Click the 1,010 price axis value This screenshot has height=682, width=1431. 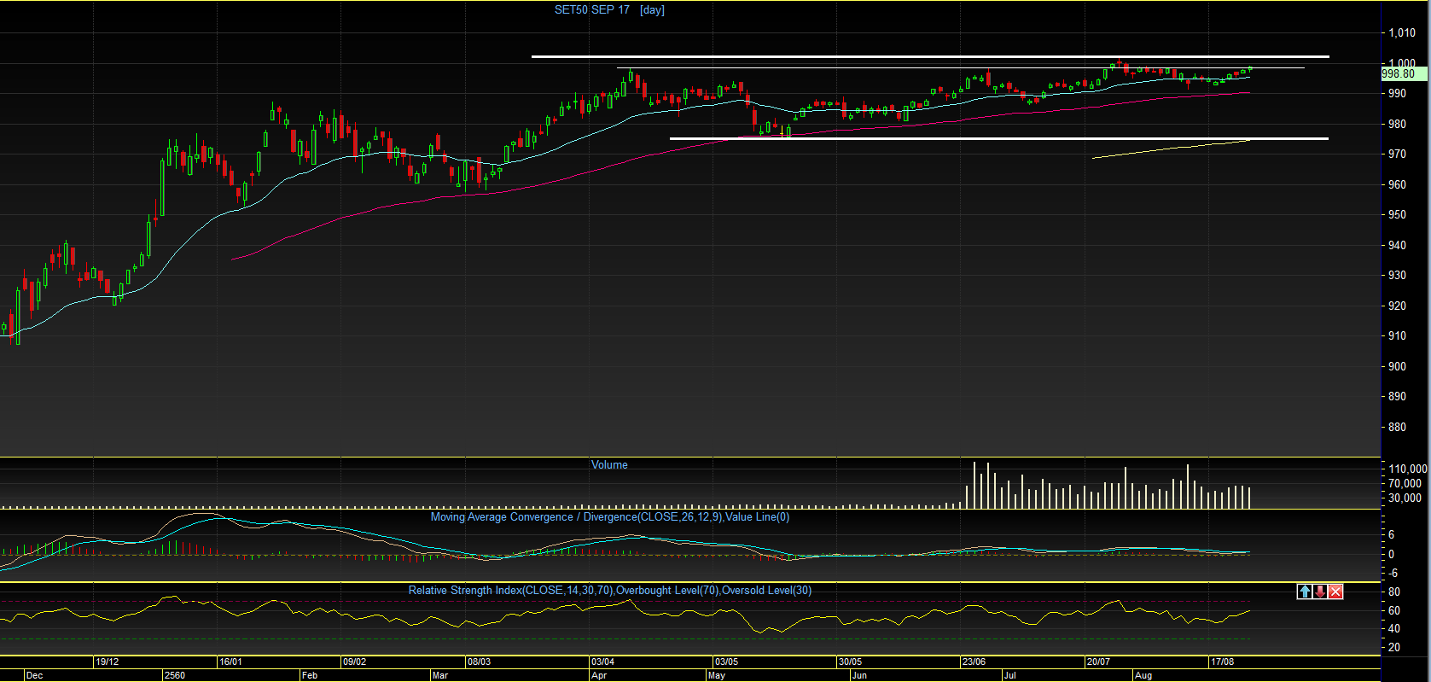tap(1402, 33)
